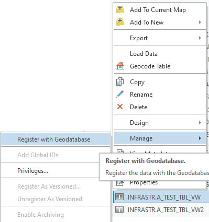Screen dimensions: 209x222
Task: Click the Register with Geodatabase. tooltip title
Action: [146, 161]
